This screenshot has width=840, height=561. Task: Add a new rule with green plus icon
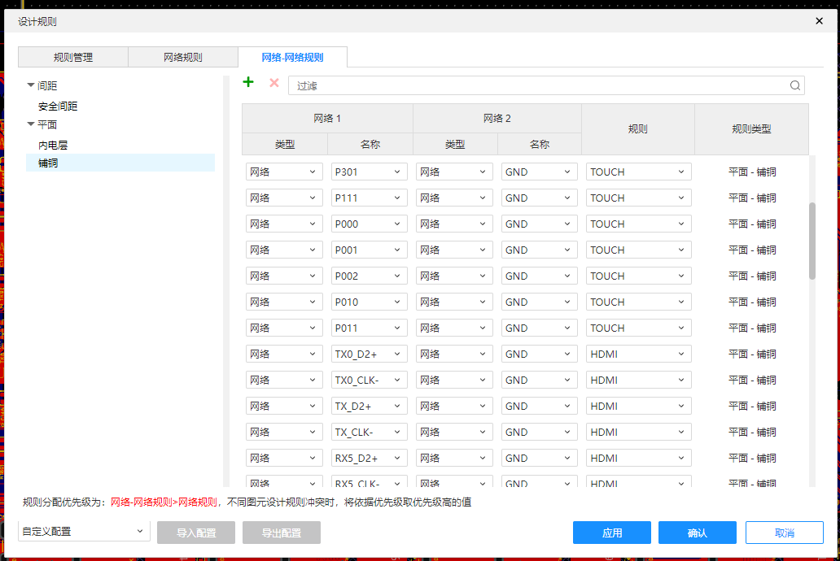(x=248, y=82)
